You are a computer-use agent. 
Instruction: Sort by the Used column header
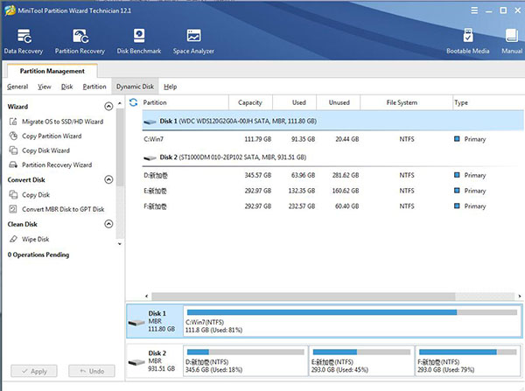coord(295,102)
